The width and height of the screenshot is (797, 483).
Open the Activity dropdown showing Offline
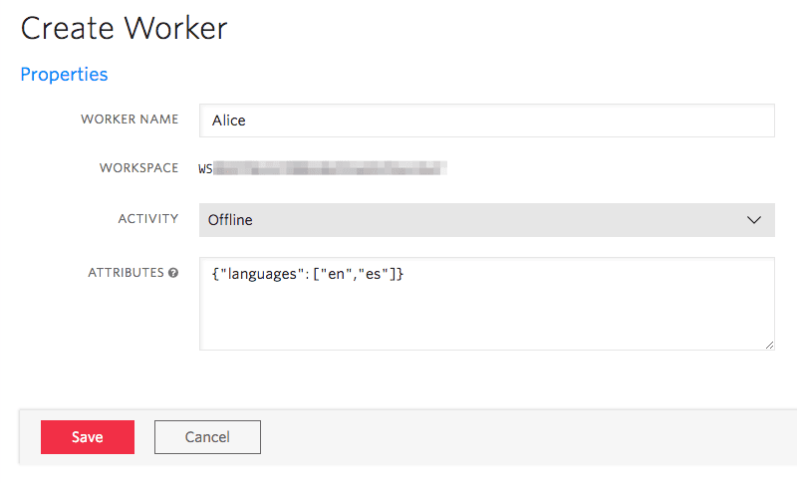[x=486, y=220]
